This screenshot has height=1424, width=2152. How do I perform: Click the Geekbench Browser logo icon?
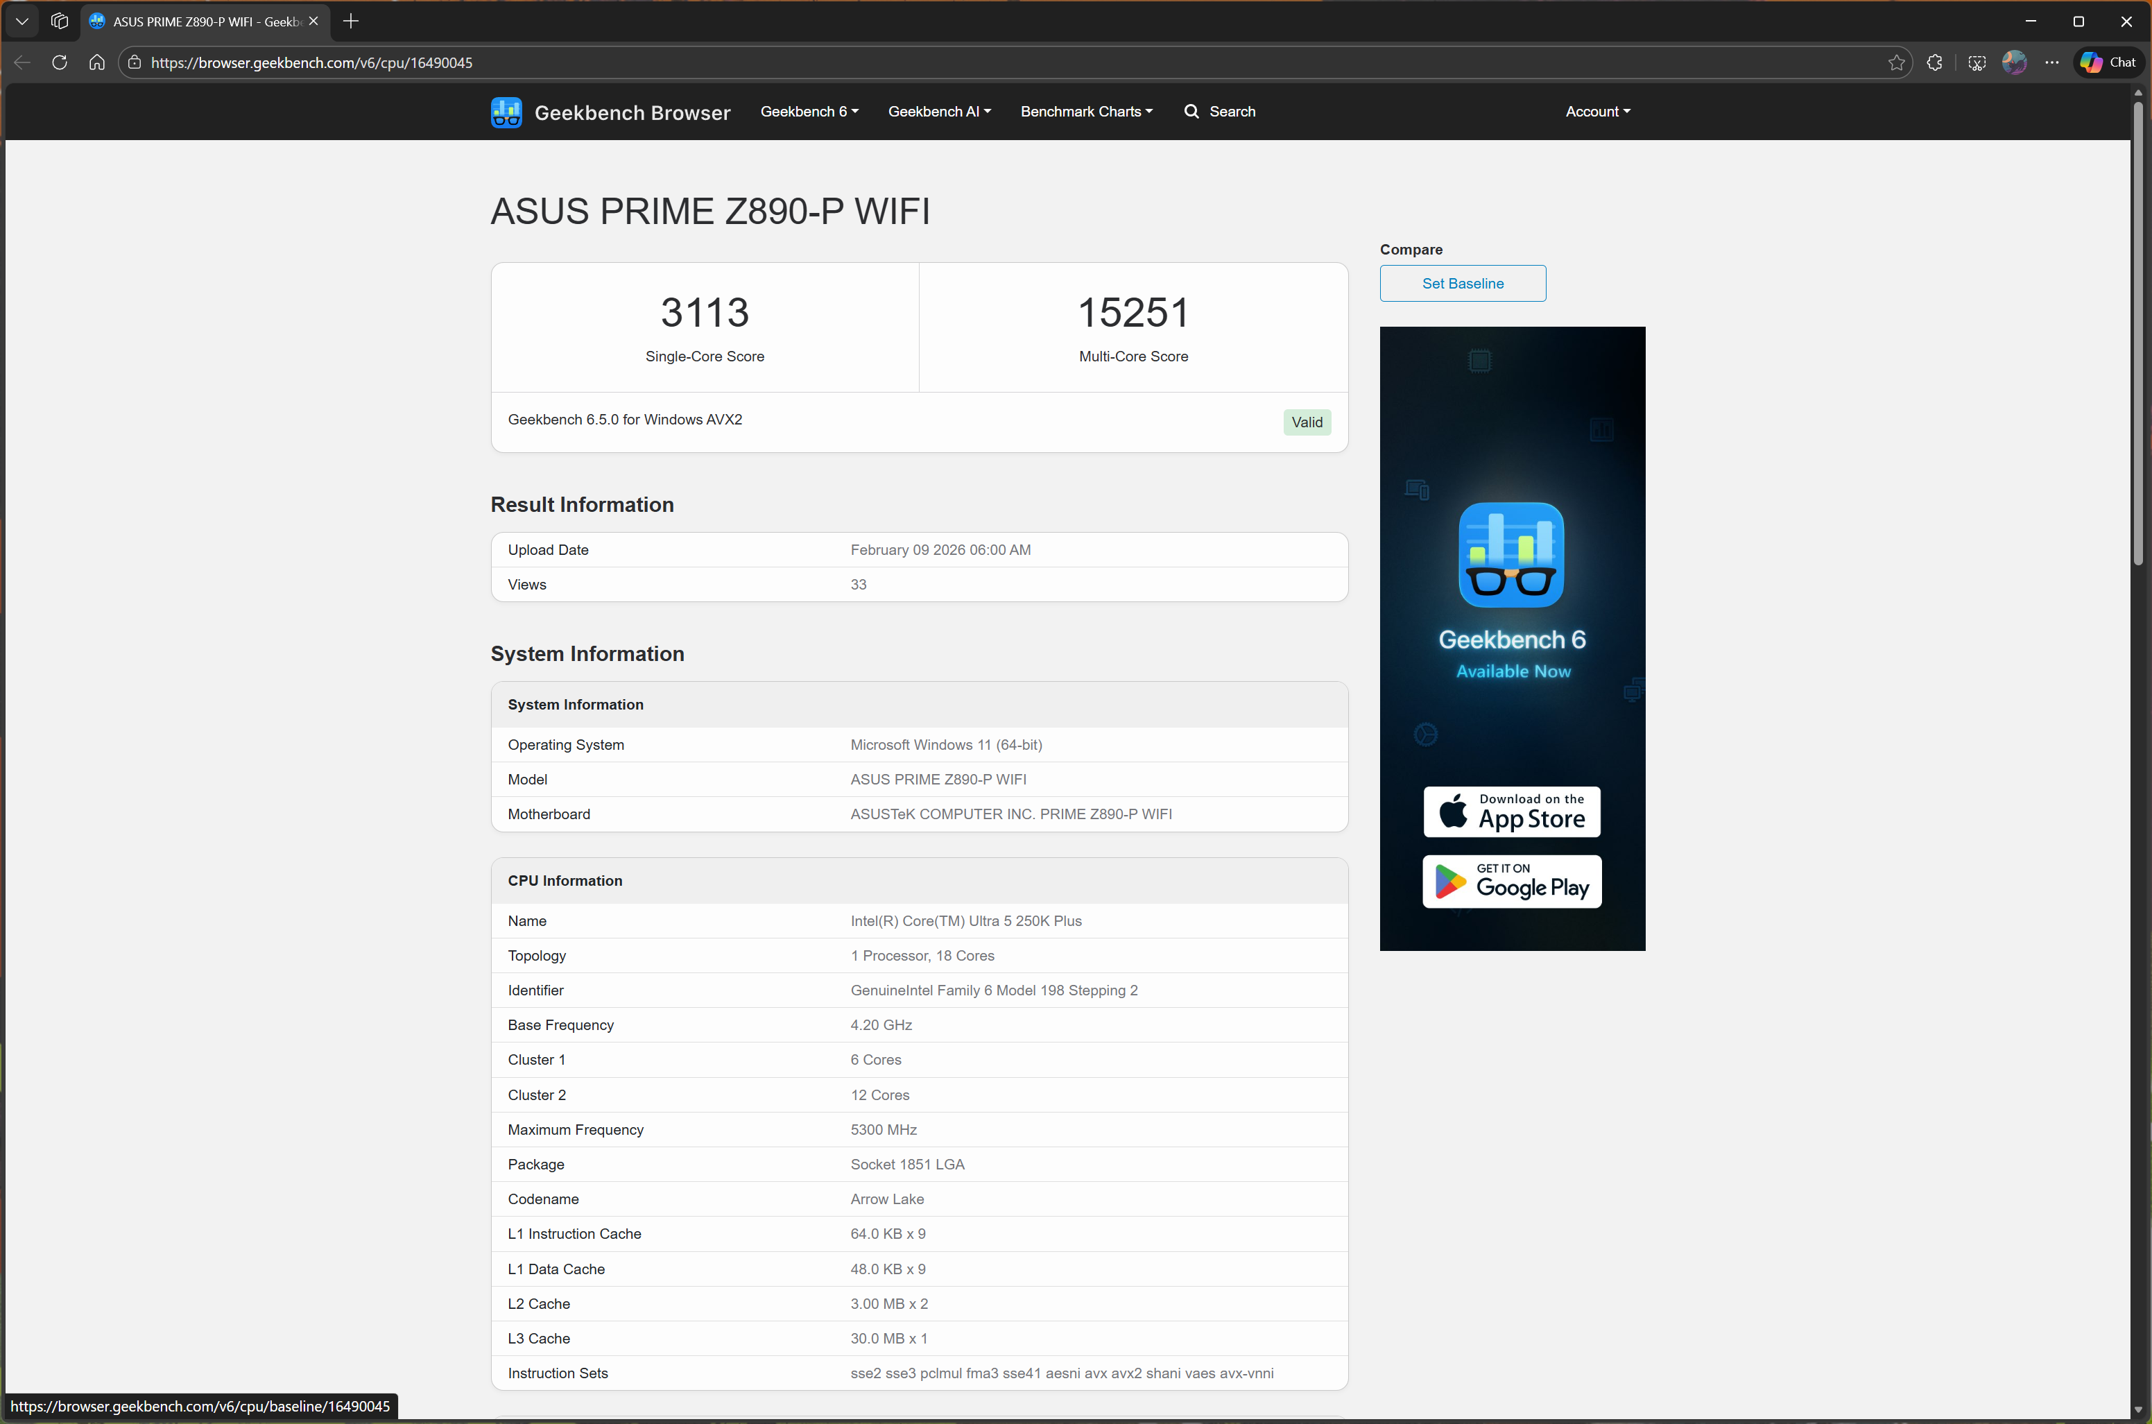pos(506,112)
